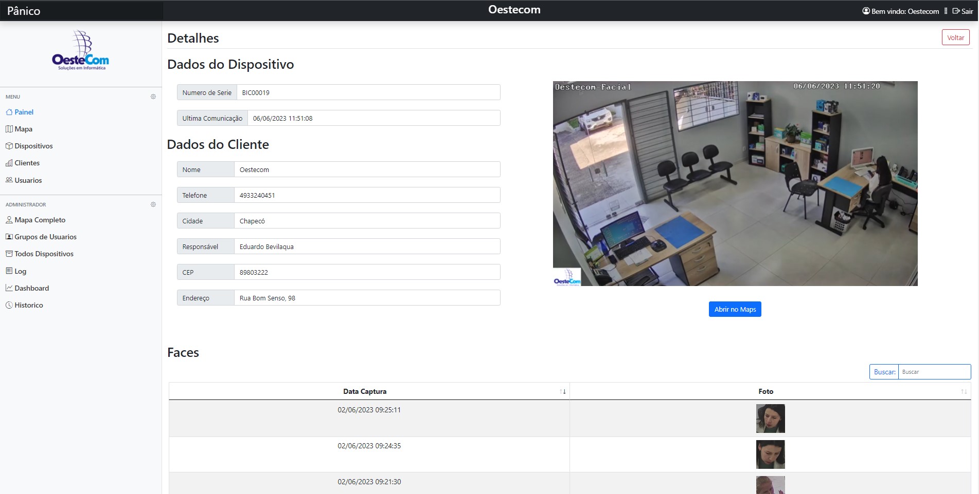The image size is (979, 494).
Task: Sort table by Foto column arrows
Action: click(x=964, y=391)
